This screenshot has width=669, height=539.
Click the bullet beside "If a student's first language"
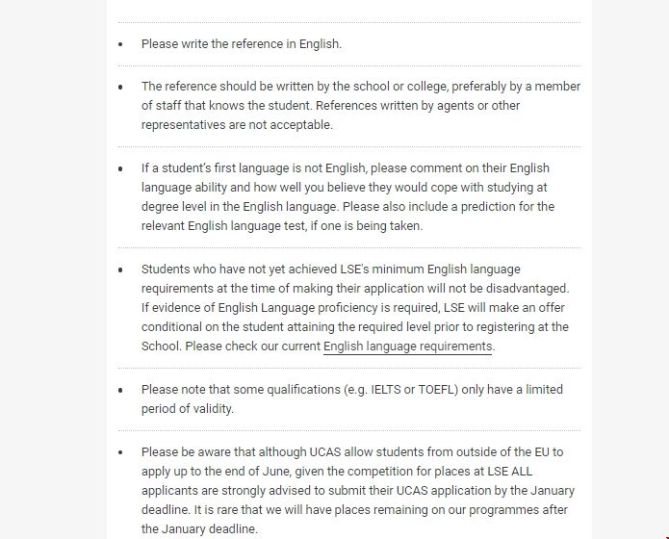tap(120, 168)
